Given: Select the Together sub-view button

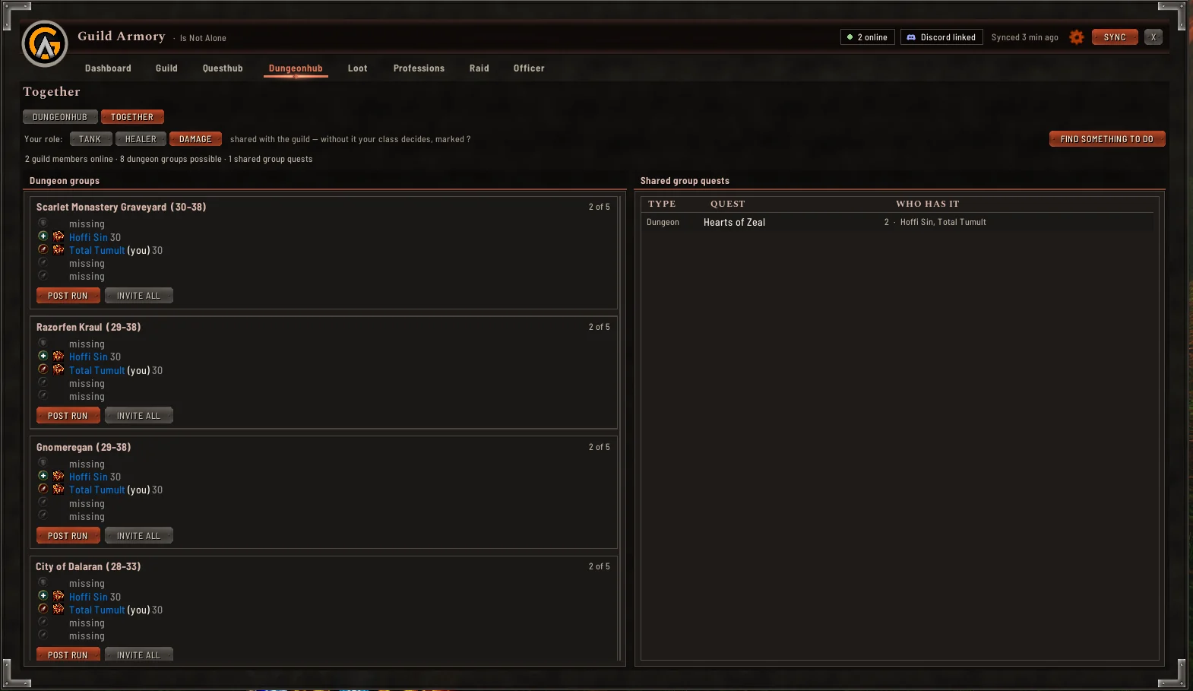Looking at the screenshot, I should pos(132,117).
